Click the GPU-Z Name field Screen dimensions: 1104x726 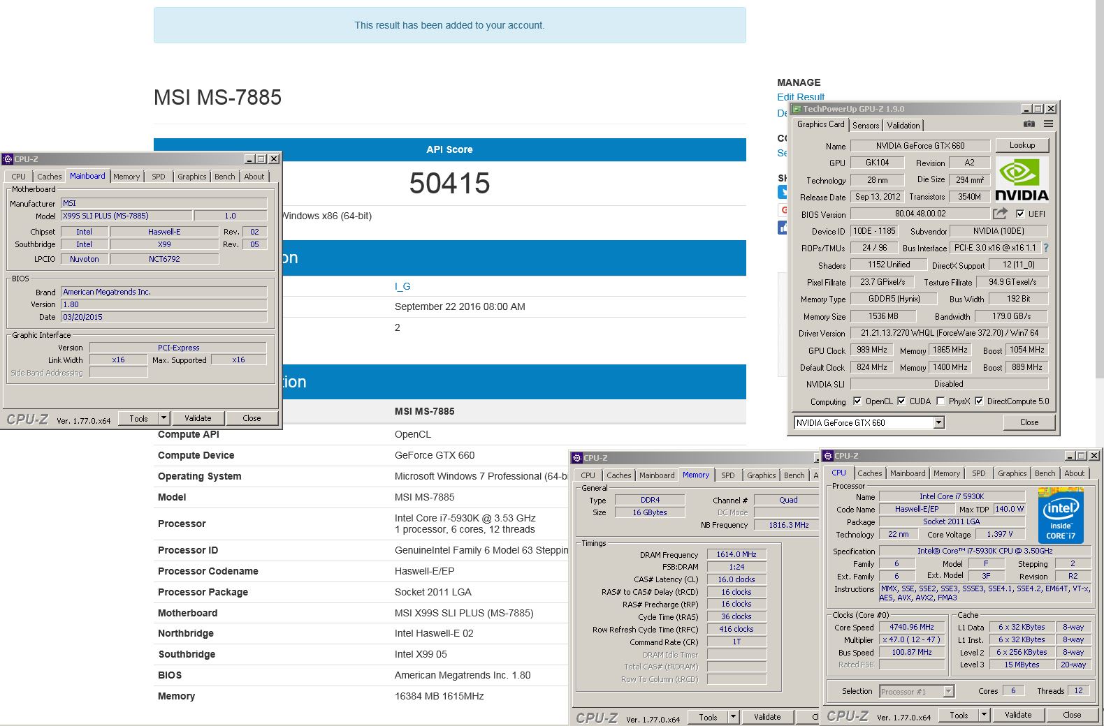click(x=920, y=146)
